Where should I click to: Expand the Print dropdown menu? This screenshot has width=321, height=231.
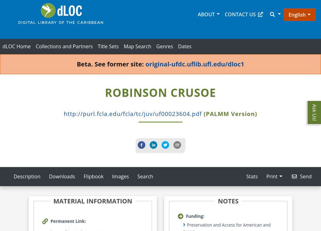coord(274,176)
